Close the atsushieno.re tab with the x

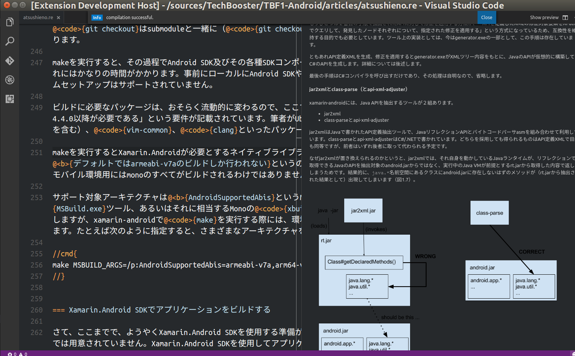(x=58, y=18)
